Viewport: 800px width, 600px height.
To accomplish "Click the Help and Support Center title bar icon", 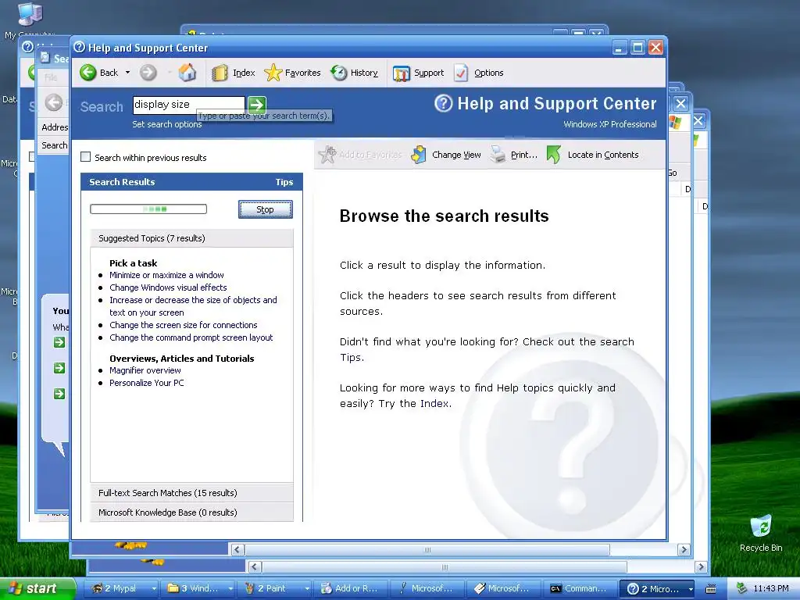I will [x=79, y=48].
